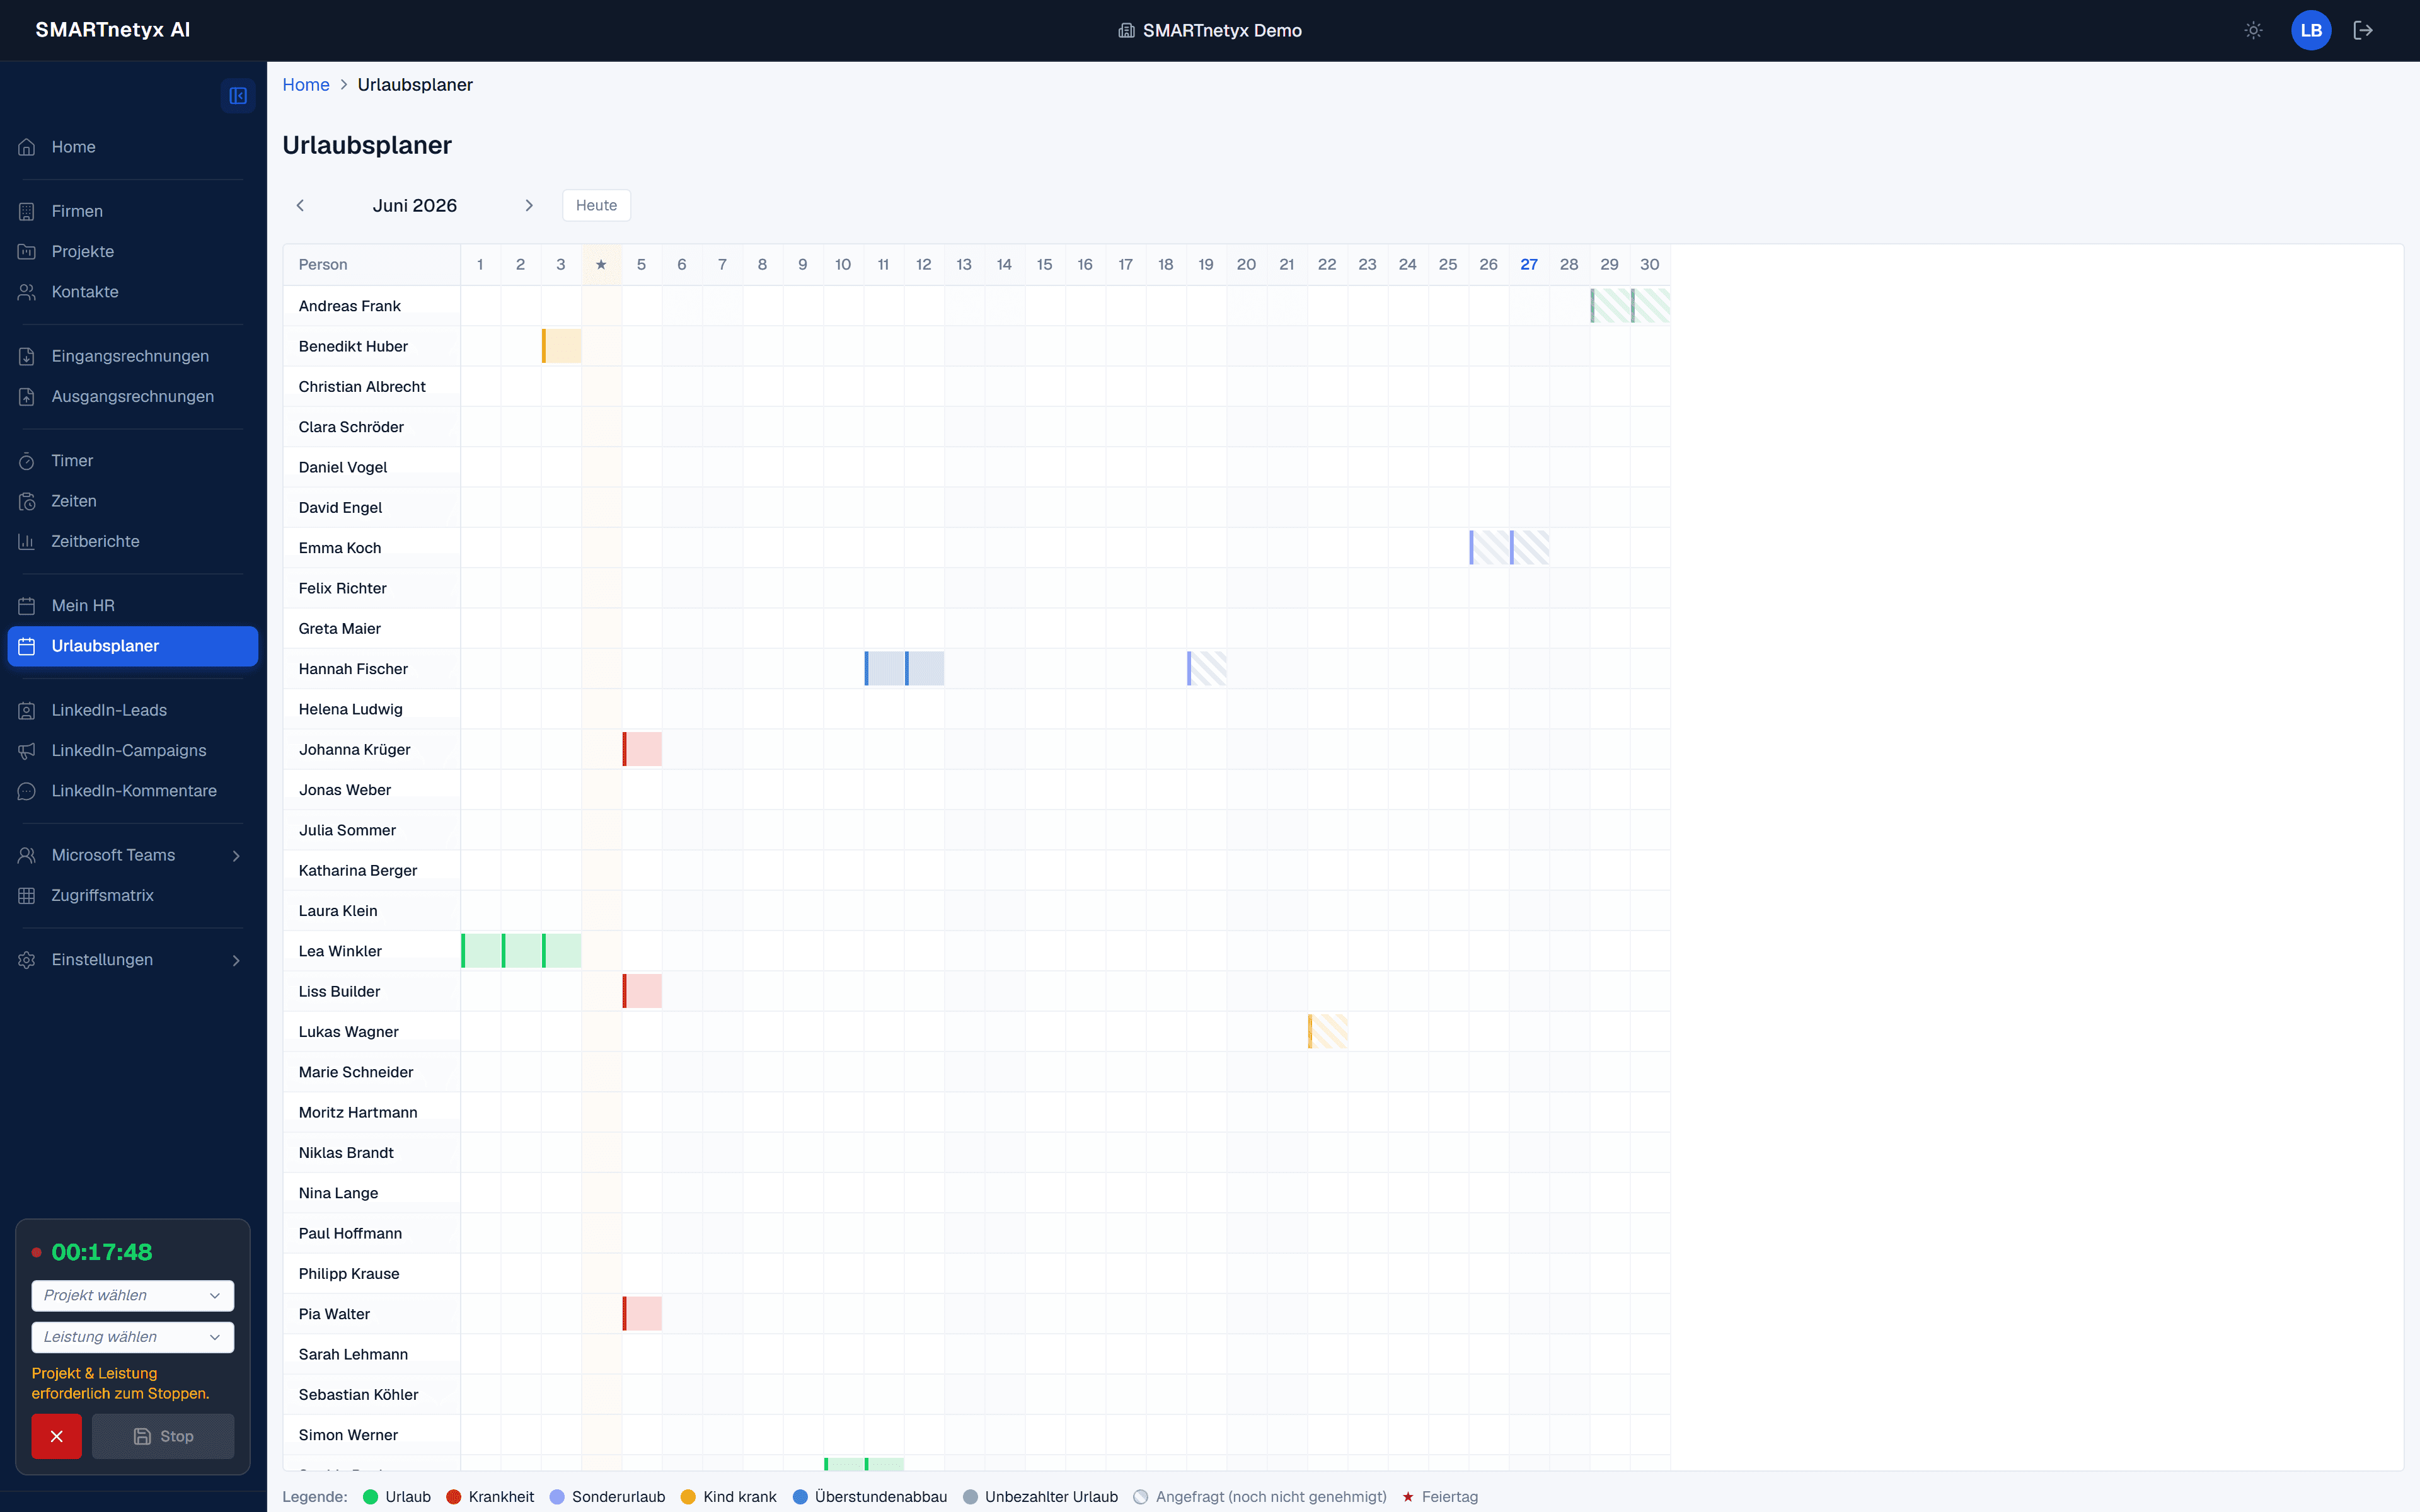Image resolution: width=2420 pixels, height=1512 pixels.
Task: Click Benedikt Huber's orange block on day 3
Action: coord(562,346)
